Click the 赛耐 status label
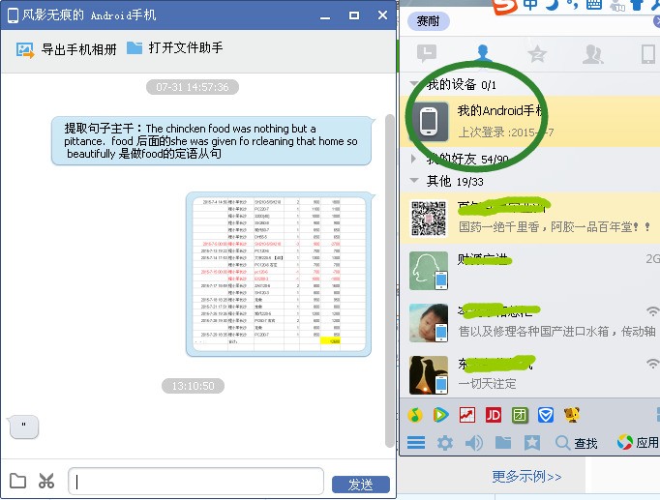Image resolution: width=660 pixels, height=500 pixels. (429, 21)
